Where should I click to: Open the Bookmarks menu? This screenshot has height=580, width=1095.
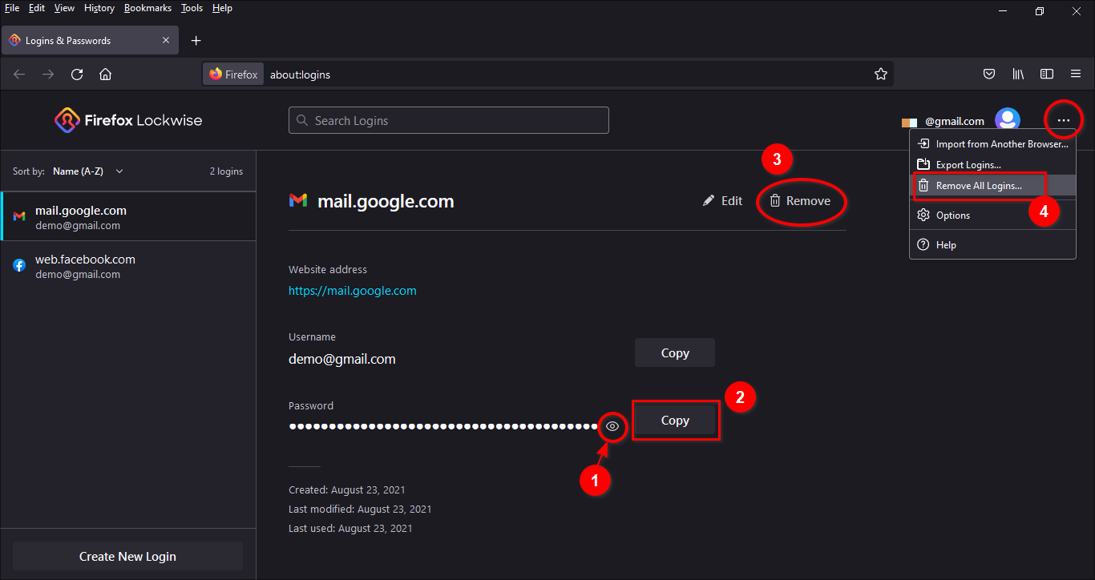(147, 8)
